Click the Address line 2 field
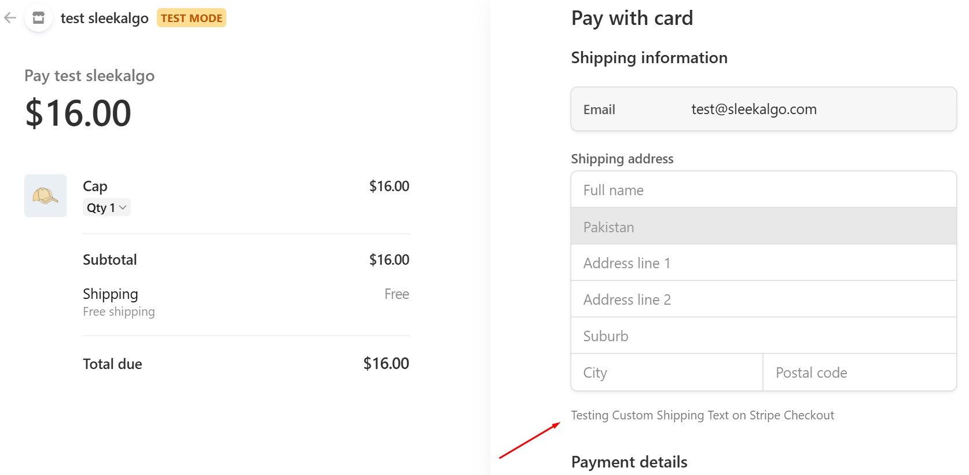The width and height of the screenshot is (969, 475). tap(763, 299)
